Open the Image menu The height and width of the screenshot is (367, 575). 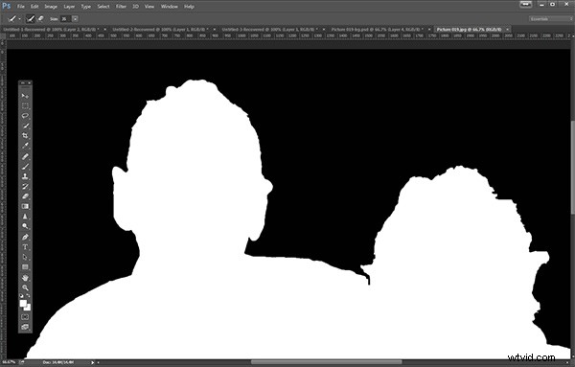click(51, 7)
